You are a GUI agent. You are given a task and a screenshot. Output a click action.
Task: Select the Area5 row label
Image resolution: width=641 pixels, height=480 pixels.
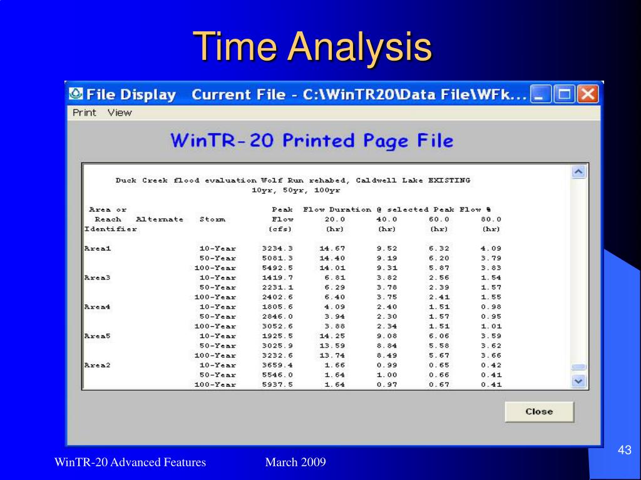(97, 336)
